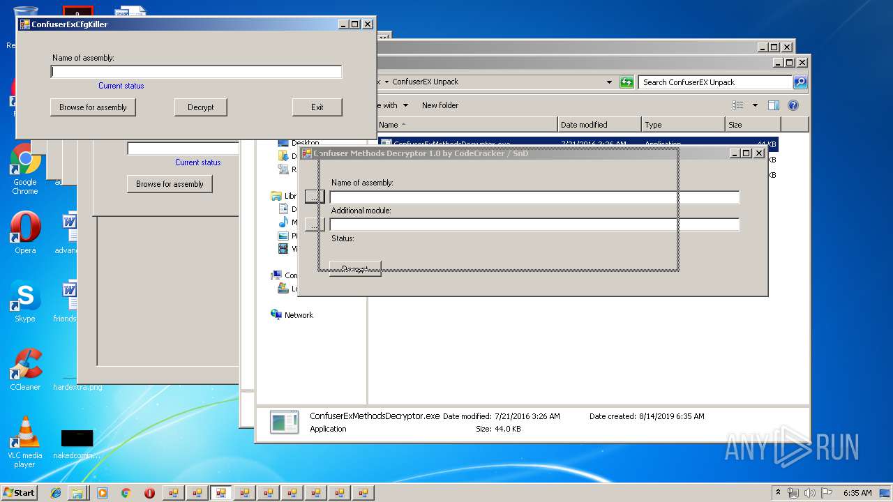Screen dimensions: 893x502
Task: Sort files by the Type column header
Action: pos(683,125)
